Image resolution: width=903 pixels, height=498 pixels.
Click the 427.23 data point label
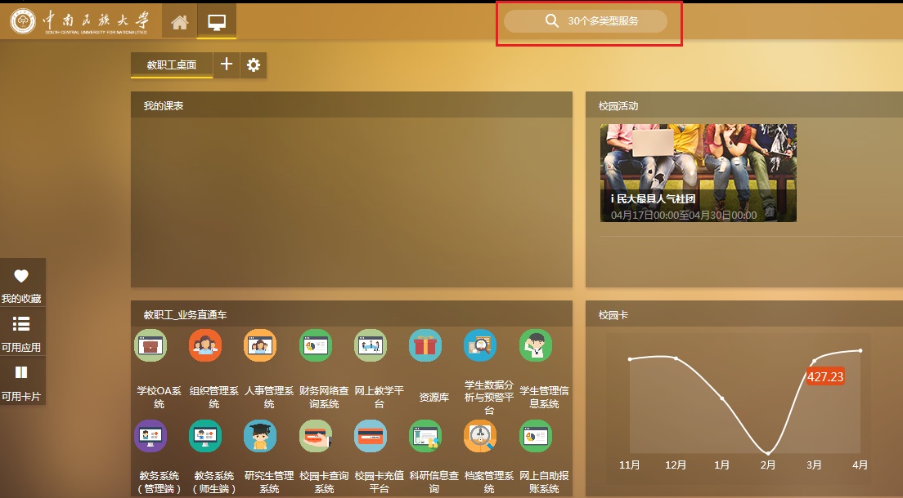[824, 377]
